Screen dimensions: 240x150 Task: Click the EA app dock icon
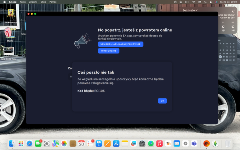(x=206, y=144)
